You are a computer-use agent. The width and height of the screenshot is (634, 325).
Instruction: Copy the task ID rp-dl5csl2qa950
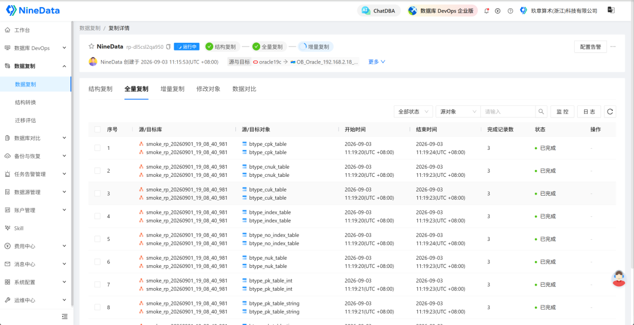(168, 47)
